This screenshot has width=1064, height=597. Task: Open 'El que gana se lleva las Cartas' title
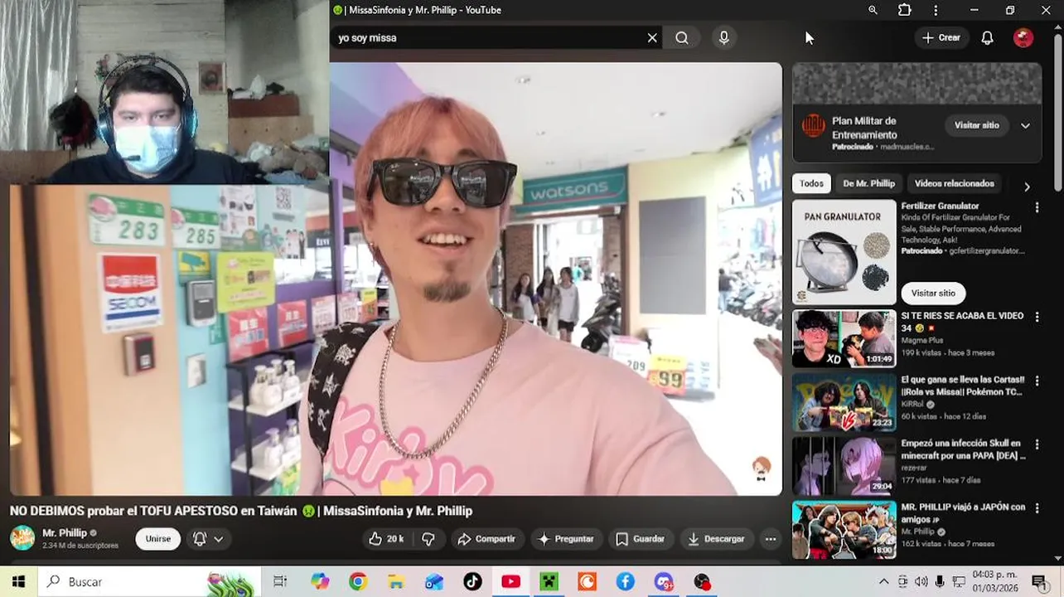pos(962,386)
